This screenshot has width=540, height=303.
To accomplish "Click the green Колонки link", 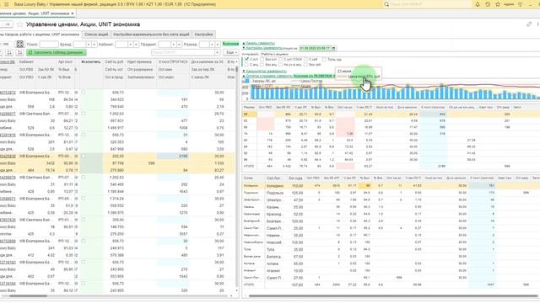I will pyautogui.click(x=230, y=44).
